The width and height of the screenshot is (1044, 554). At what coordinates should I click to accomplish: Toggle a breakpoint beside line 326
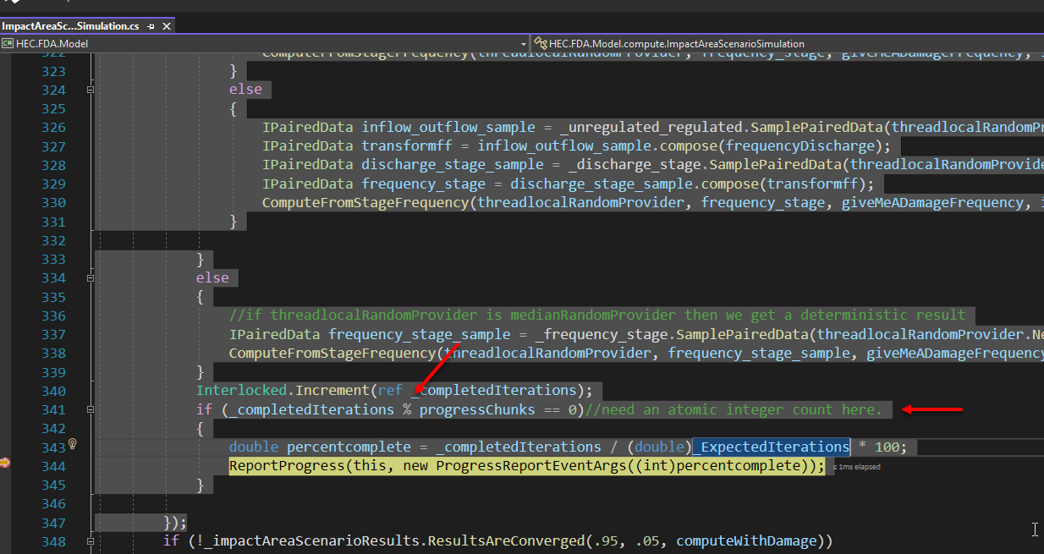(6, 127)
